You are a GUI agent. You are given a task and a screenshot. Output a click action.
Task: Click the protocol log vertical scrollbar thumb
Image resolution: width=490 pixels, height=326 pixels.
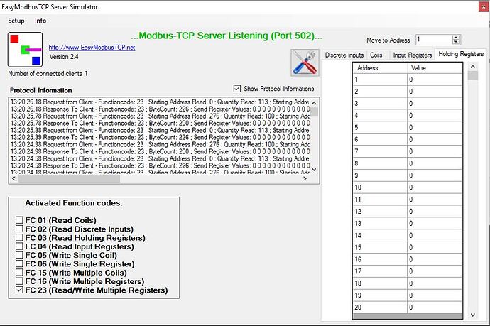click(x=314, y=112)
